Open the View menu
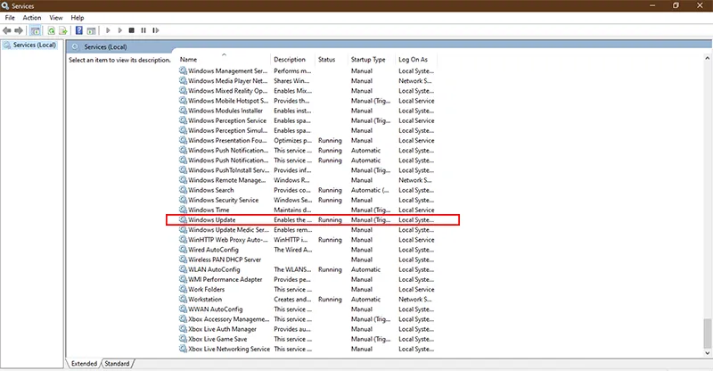Viewport: 713px width, 371px height. tap(56, 18)
